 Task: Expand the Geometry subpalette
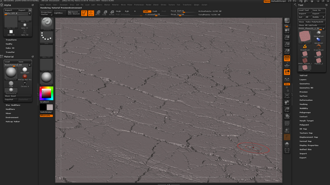(x=304, y=83)
